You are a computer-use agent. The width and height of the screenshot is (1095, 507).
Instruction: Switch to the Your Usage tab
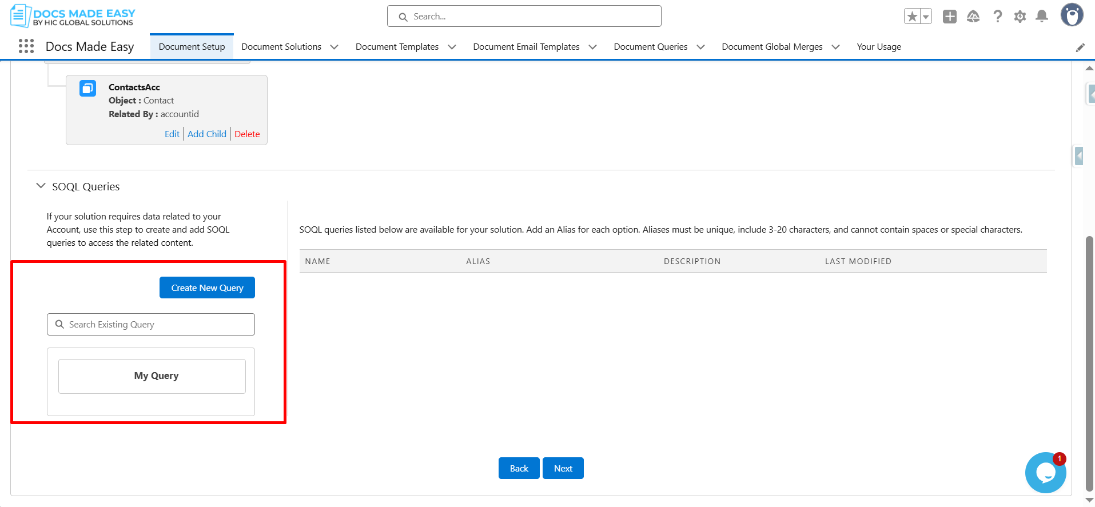click(x=878, y=47)
